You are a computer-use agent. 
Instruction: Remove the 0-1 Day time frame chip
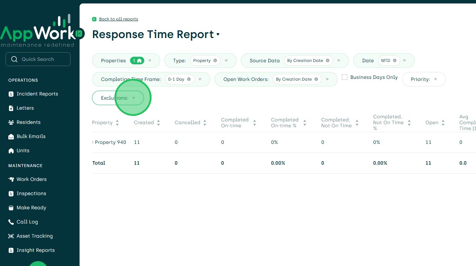click(189, 79)
